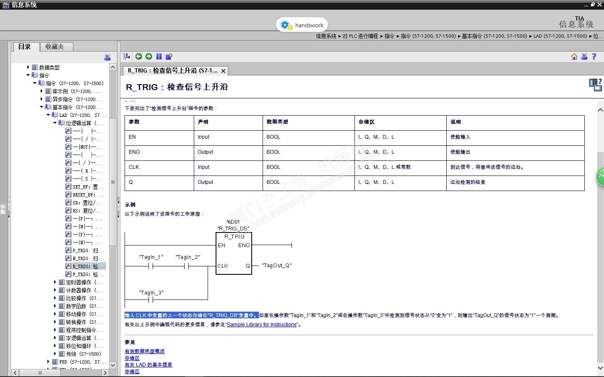The height and width of the screenshot is (377, 604).
Task: Collapse the 基本指令 tree node
Action: [42, 107]
